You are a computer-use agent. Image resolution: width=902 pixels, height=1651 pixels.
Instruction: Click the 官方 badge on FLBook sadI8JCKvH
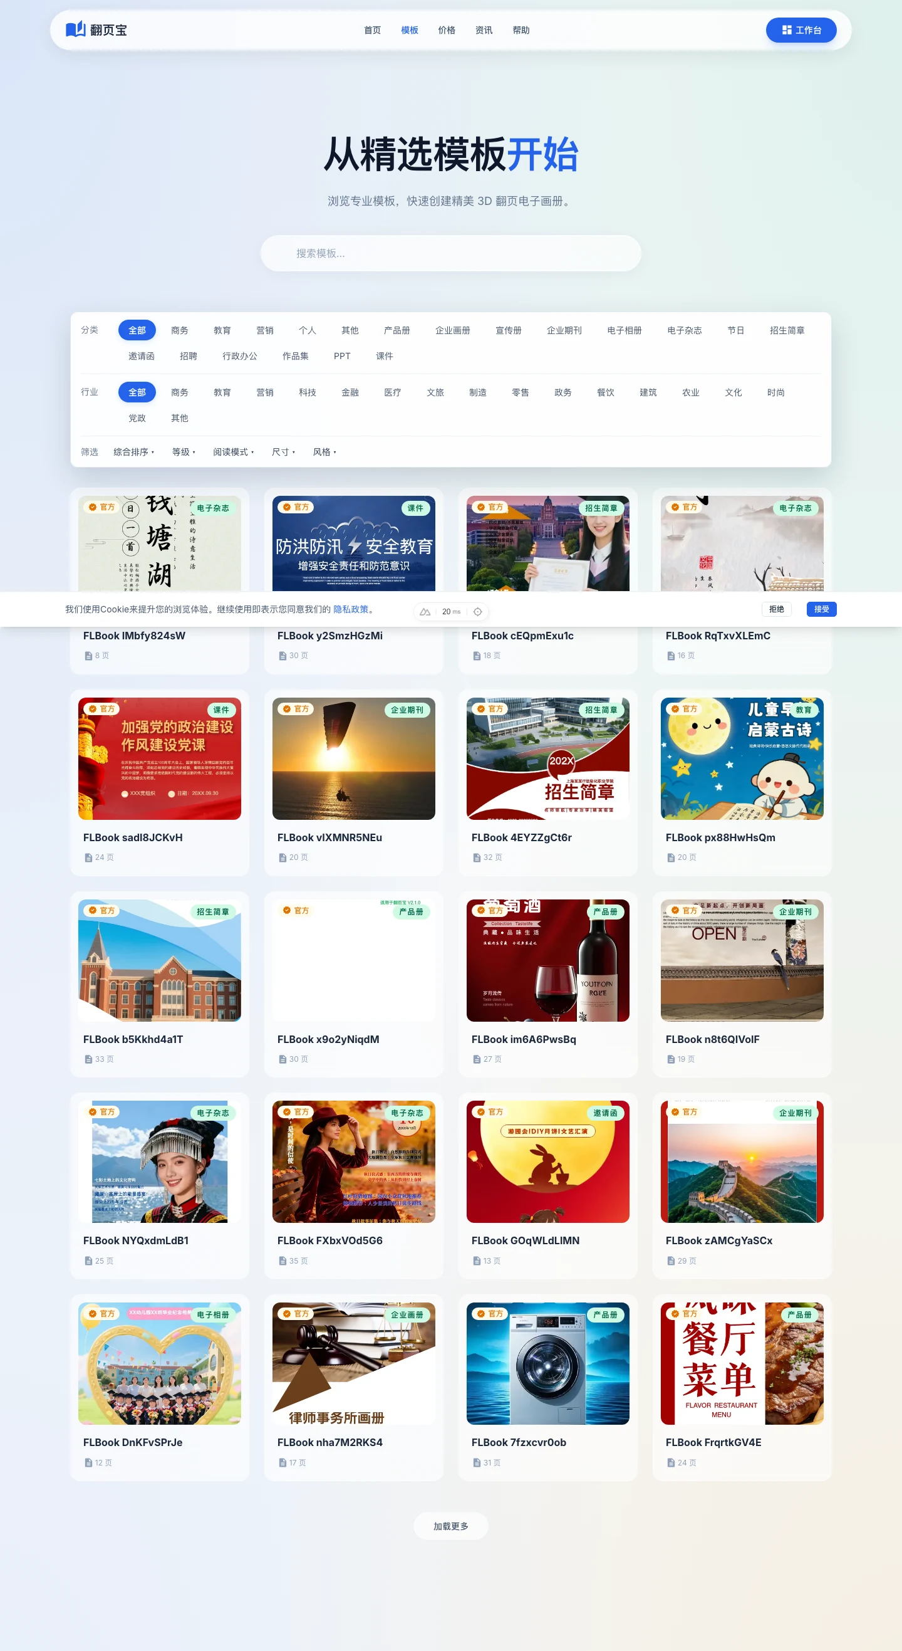pyautogui.click(x=103, y=709)
